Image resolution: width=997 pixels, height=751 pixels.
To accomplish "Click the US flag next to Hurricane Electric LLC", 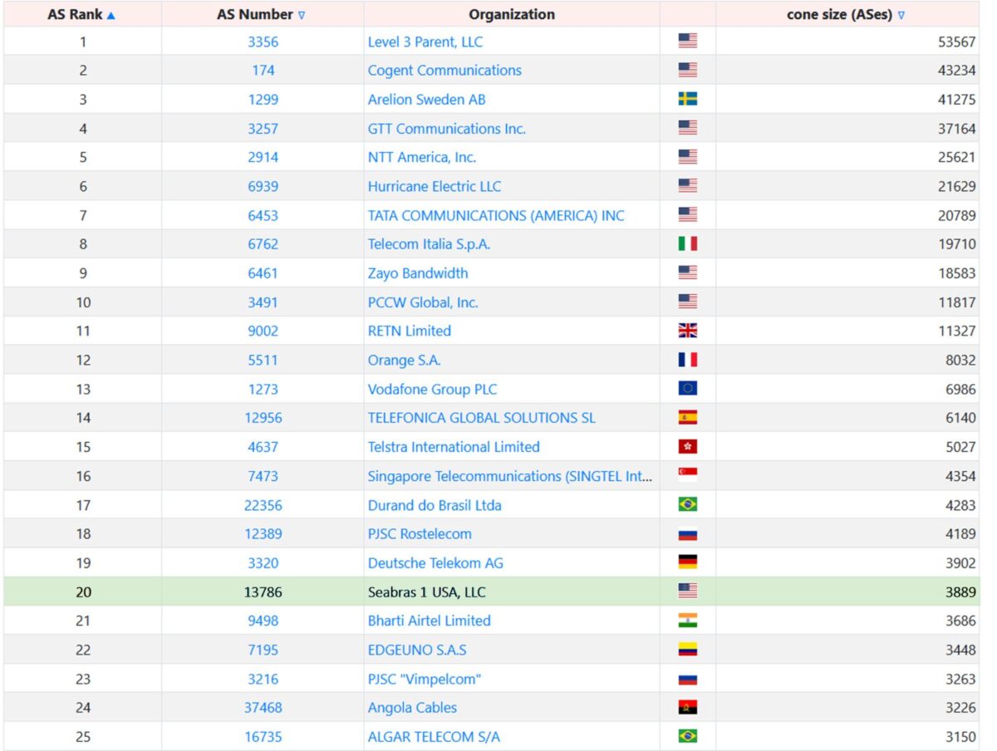I will click(x=688, y=186).
